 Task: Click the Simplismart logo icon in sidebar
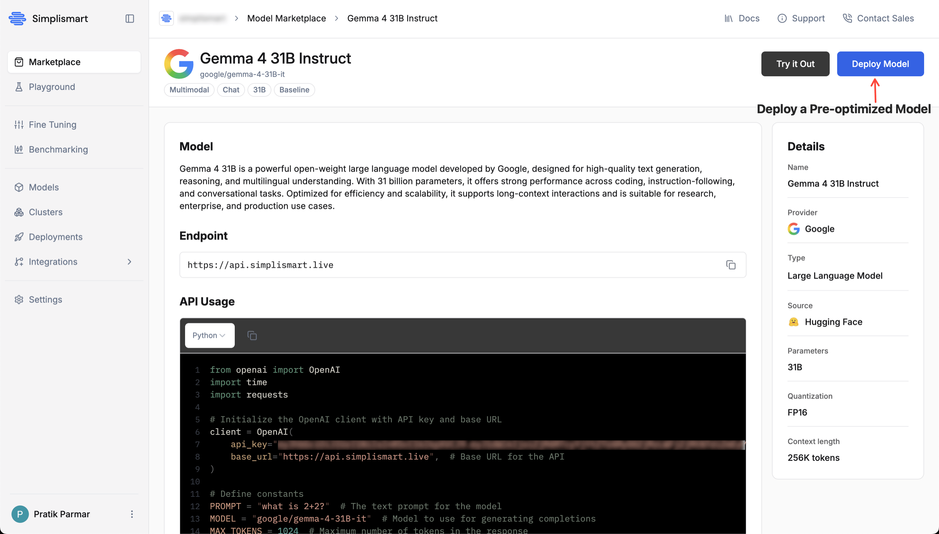coord(17,18)
